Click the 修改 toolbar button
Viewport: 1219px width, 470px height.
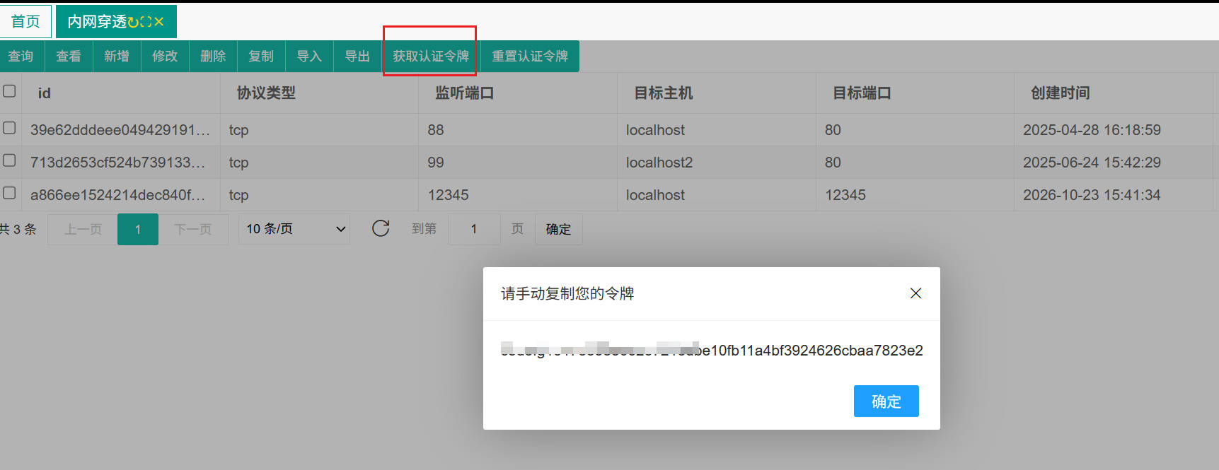pos(165,56)
